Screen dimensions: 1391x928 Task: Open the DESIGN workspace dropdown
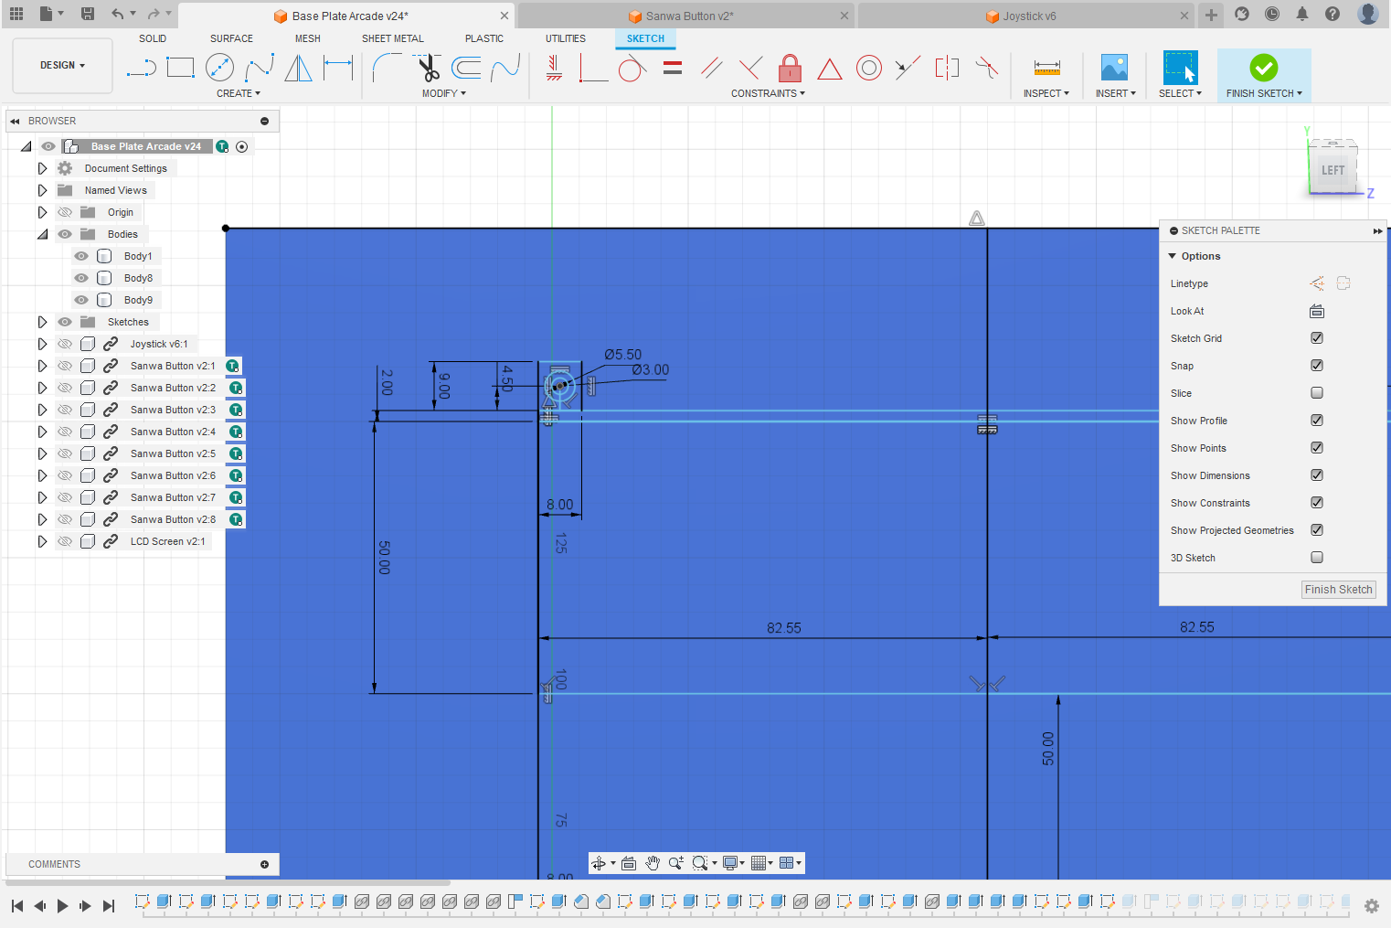[x=60, y=65]
